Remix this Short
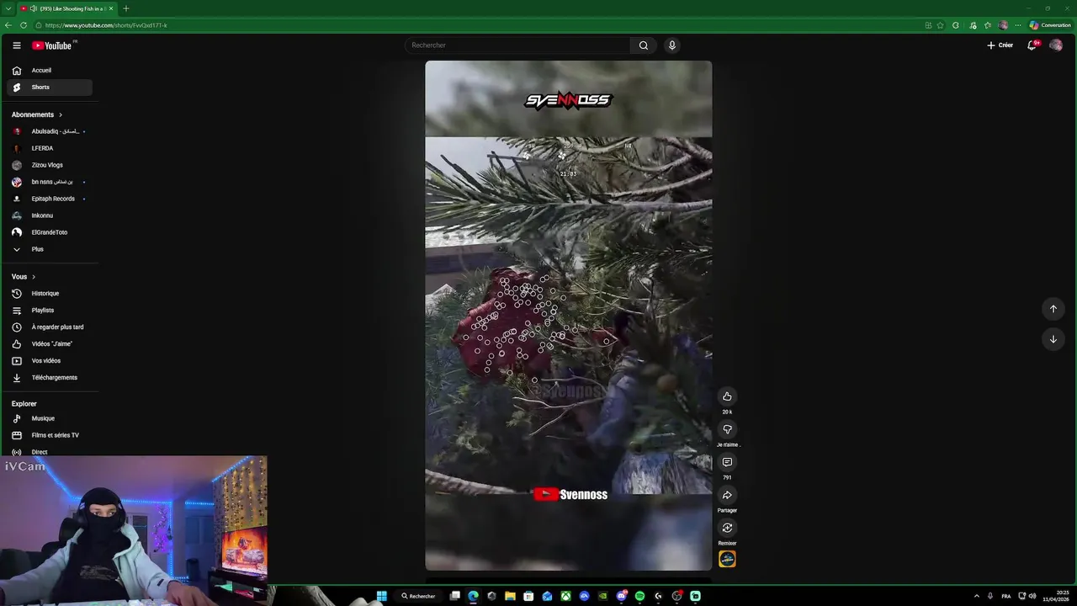This screenshot has width=1077, height=606. (727, 528)
